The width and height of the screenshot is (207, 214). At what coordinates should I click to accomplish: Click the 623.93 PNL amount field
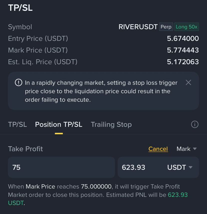(x=142, y=167)
